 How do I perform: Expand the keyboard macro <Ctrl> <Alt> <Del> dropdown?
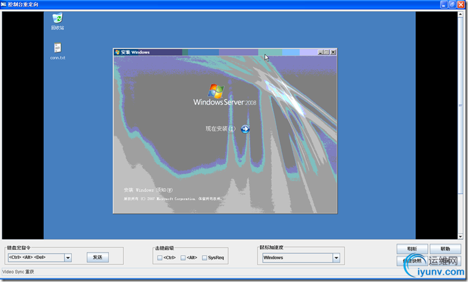tap(68, 258)
